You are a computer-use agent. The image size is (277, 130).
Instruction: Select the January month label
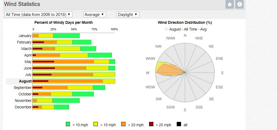[x=25, y=36]
